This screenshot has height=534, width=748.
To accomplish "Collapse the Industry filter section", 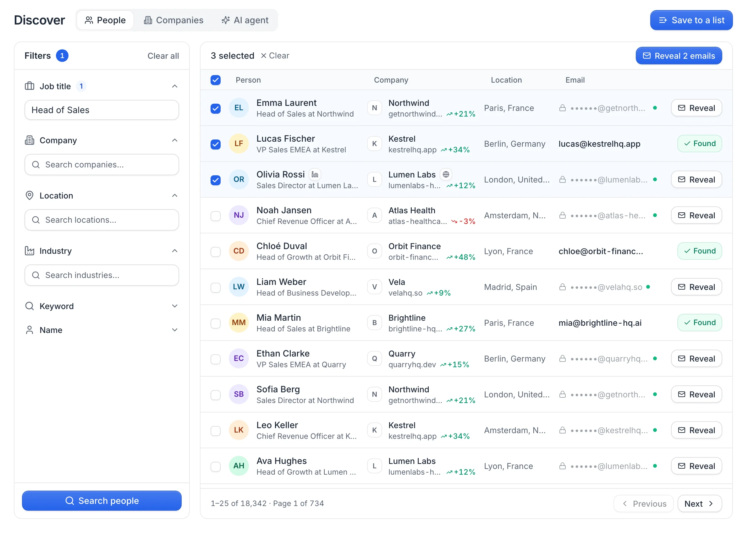I will [x=175, y=251].
